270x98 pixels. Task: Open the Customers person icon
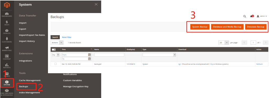7,39
